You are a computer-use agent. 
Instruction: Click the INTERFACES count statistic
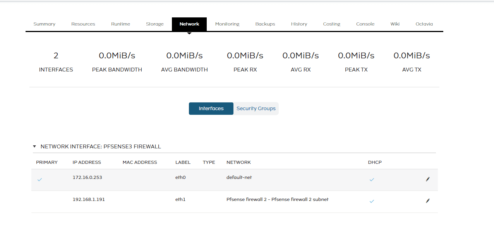pyautogui.click(x=56, y=62)
